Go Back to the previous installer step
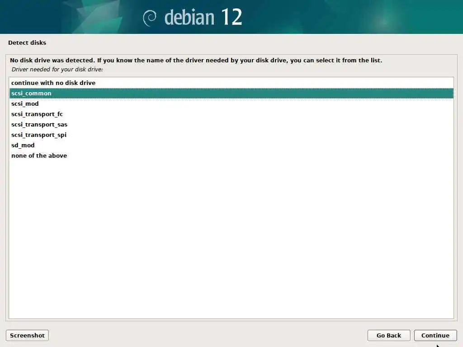The height and width of the screenshot is (347, 463). (x=388, y=336)
